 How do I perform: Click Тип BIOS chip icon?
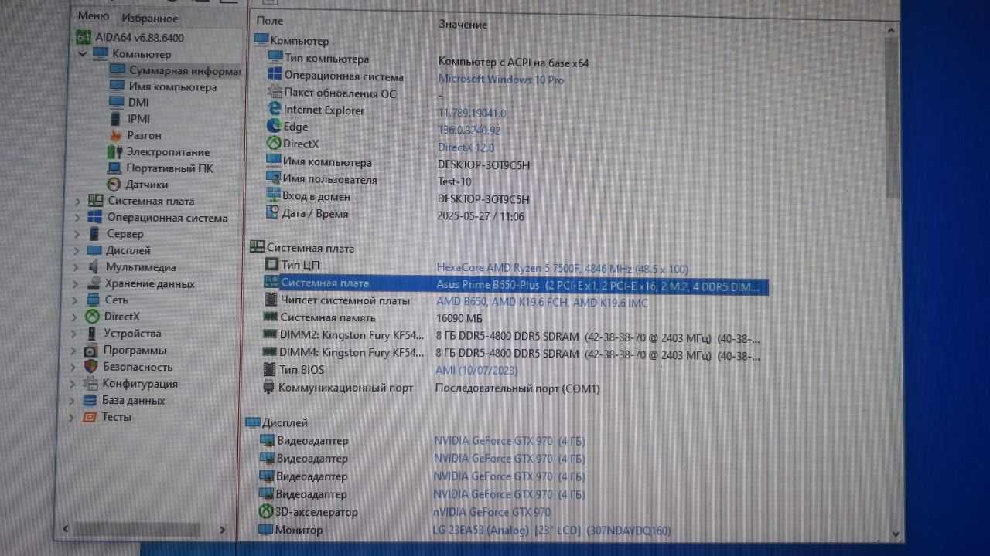coord(268,370)
